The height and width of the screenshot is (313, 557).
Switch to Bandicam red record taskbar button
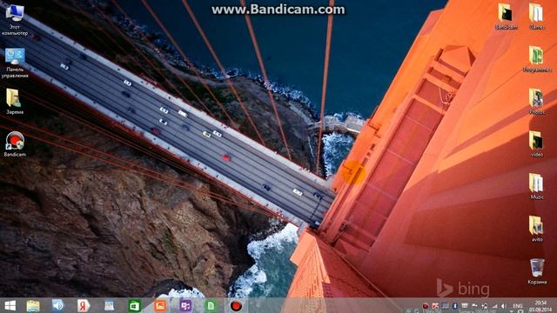(x=236, y=305)
